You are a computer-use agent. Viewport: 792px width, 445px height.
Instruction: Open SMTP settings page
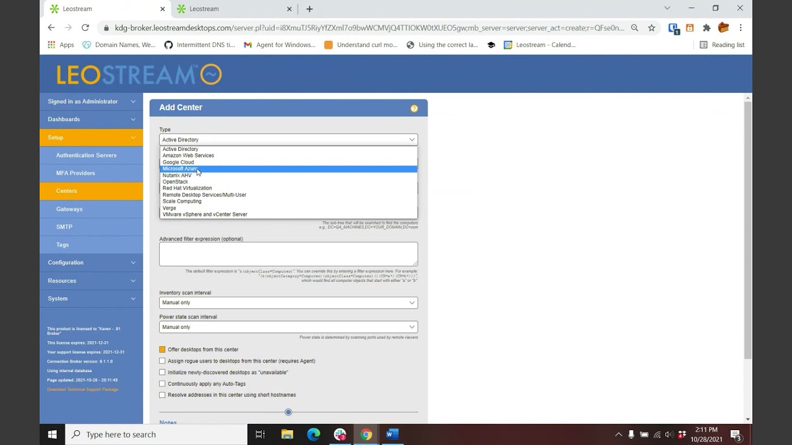(91, 227)
